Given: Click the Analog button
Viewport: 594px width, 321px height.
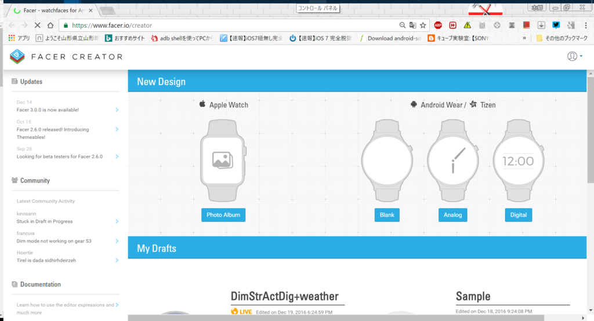Looking at the screenshot, I should [x=452, y=215].
